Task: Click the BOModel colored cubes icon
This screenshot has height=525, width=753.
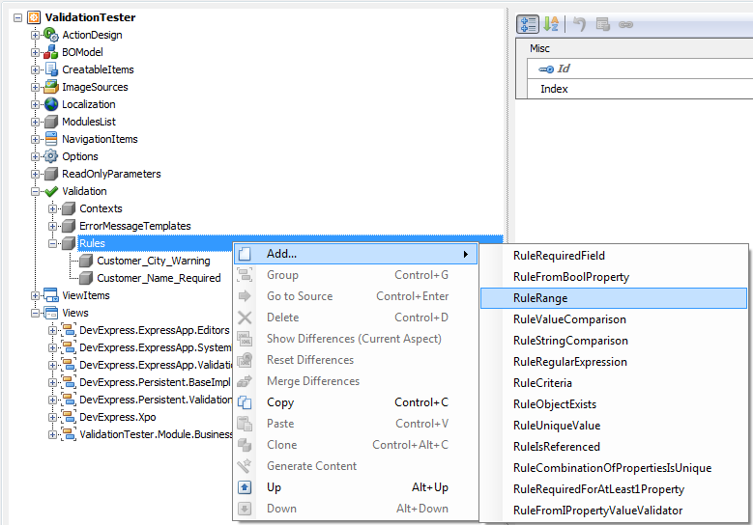Action: coord(51,52)
